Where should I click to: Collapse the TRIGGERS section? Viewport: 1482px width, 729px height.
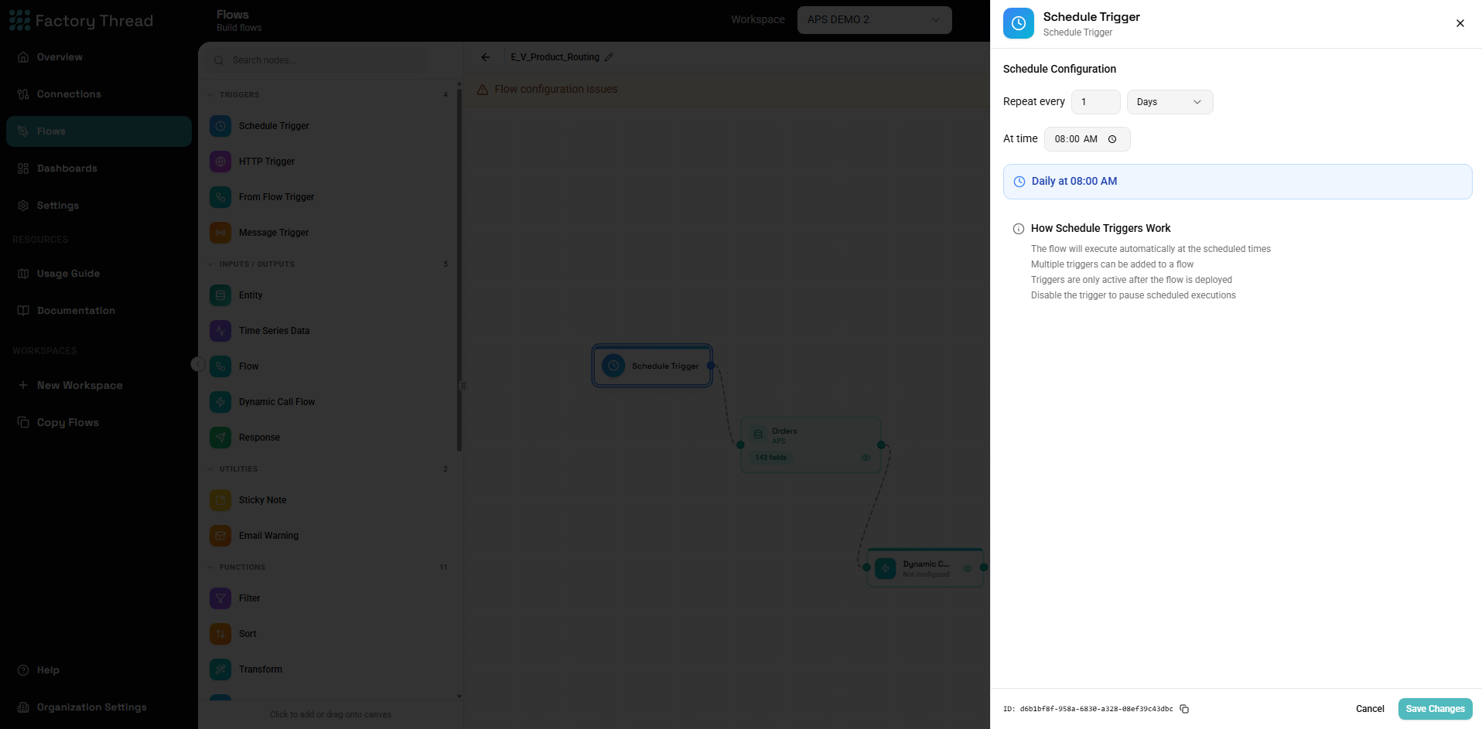point(210,95)
